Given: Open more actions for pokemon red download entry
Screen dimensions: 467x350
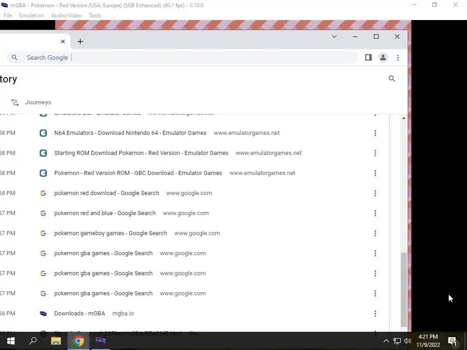Looking at the screenshot, I should (375, 193).
